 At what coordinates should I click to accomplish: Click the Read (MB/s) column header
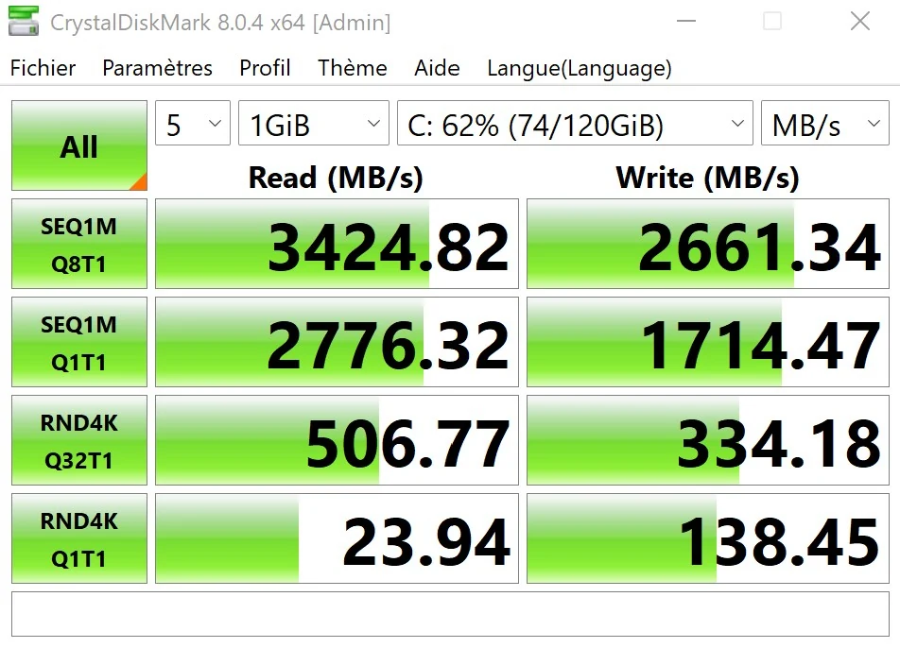pos(336,178)
